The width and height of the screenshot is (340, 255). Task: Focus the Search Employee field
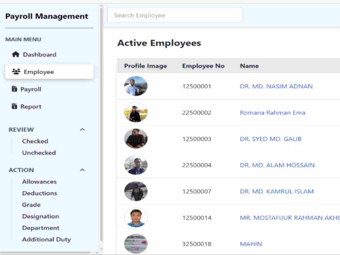click(x=175, y=15)
